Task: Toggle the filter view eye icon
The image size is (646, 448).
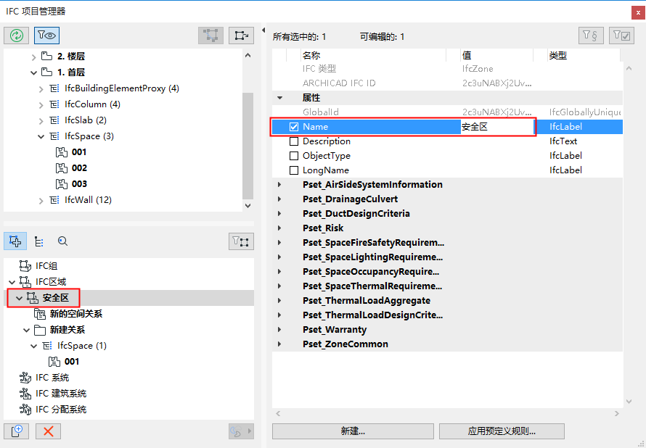Action: (x=45, y=35)
